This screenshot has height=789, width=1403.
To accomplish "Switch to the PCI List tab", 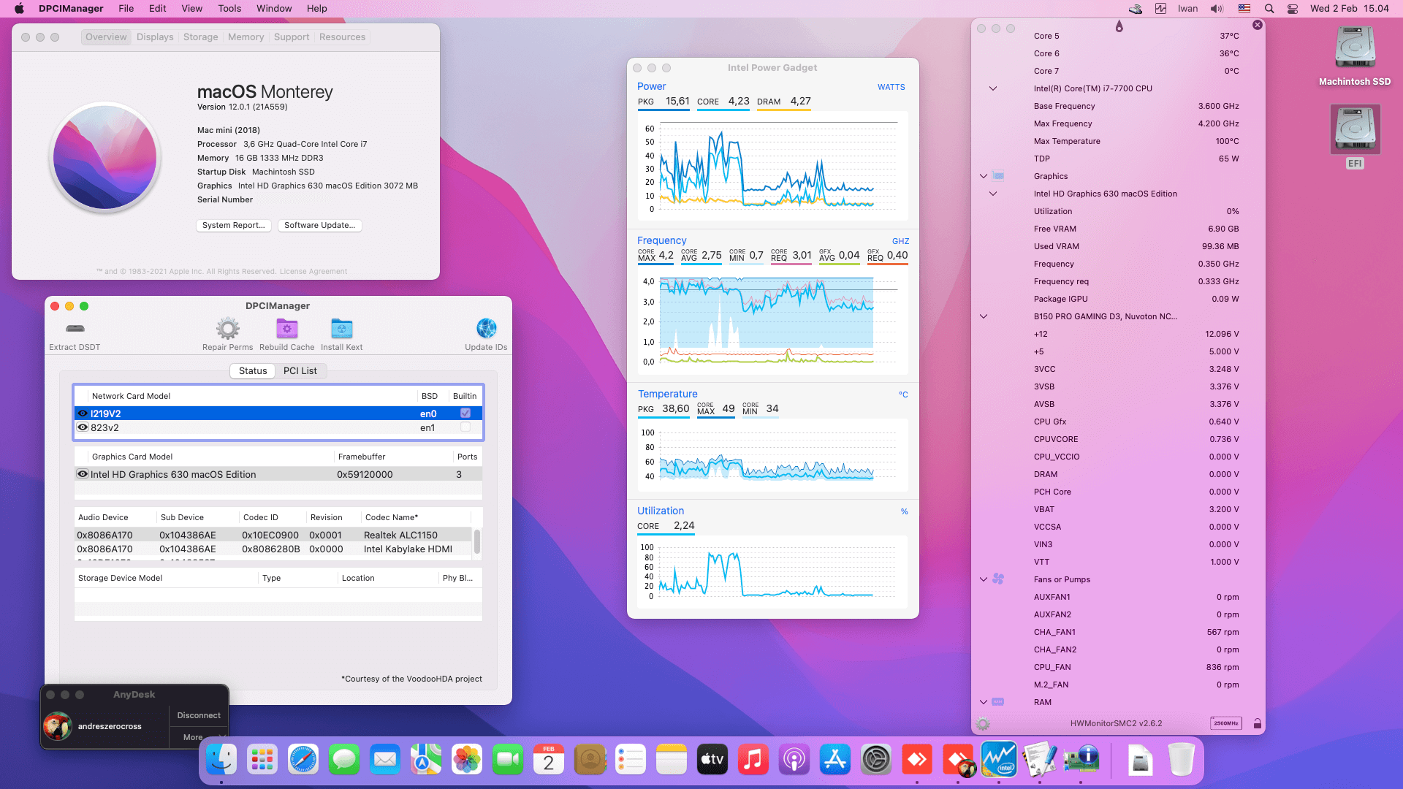I will (x=300, y=371).
